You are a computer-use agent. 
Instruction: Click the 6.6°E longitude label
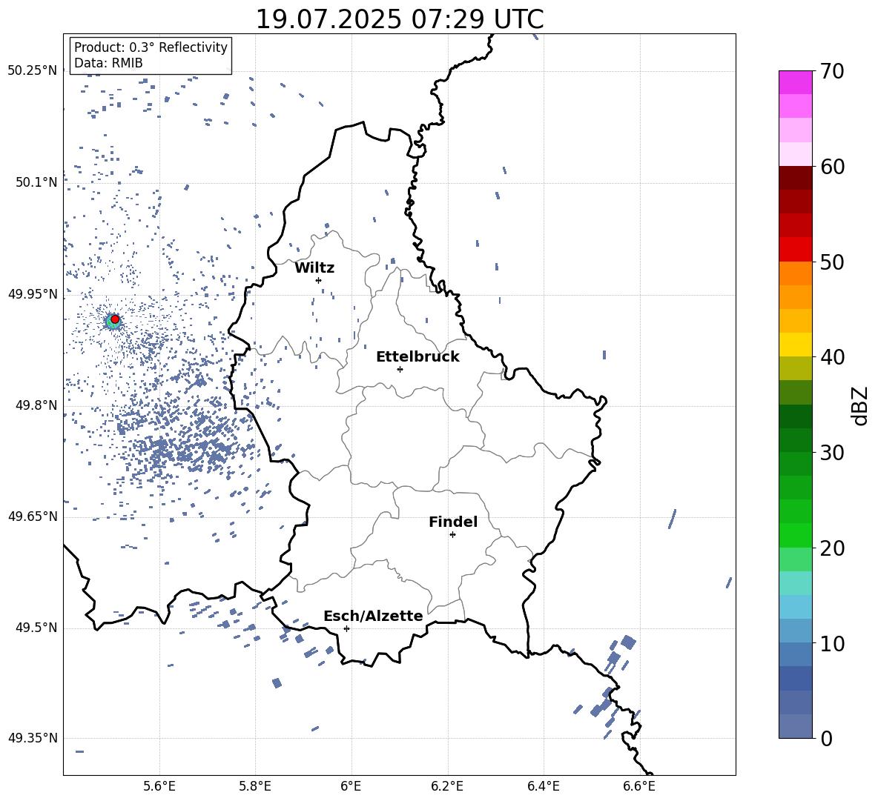click(x=639, y=786)
